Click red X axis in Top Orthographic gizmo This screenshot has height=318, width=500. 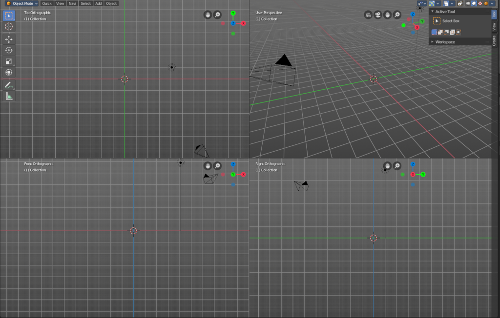coord(243,23)
